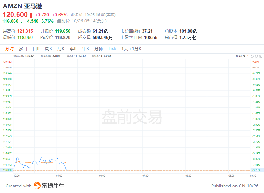Switch to the Tick tab

pos(112,49)
